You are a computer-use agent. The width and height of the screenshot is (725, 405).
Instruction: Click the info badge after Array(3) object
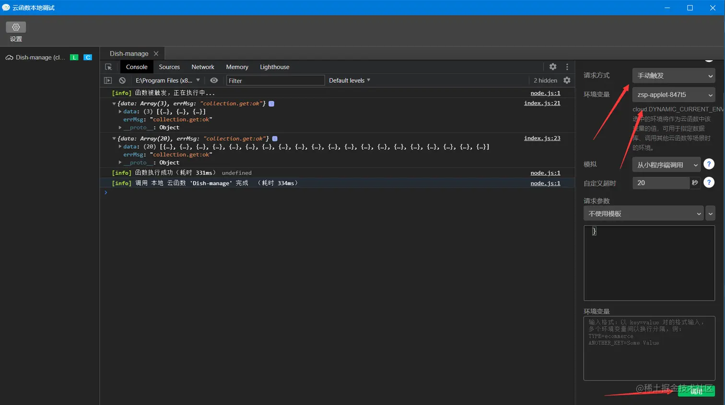tap(271, 103)
